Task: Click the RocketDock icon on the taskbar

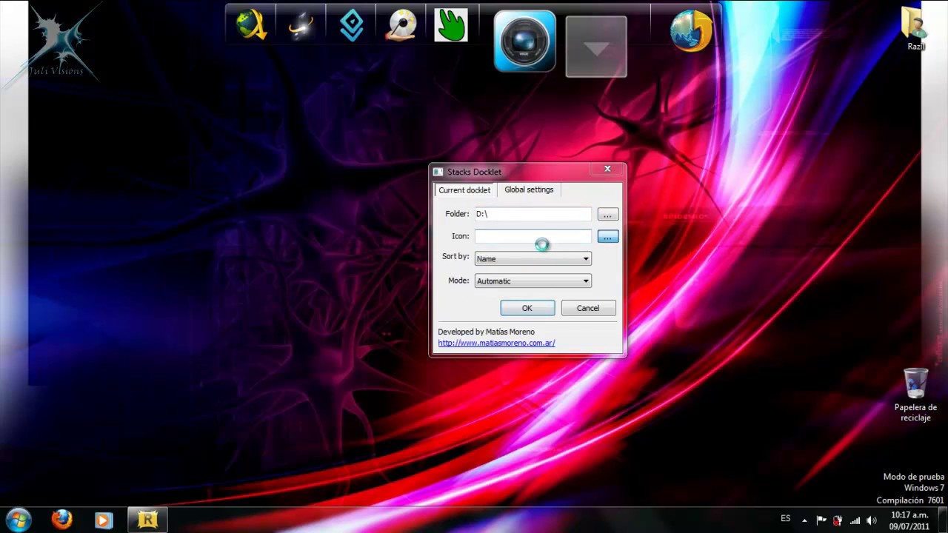Action: pos(146,520)
